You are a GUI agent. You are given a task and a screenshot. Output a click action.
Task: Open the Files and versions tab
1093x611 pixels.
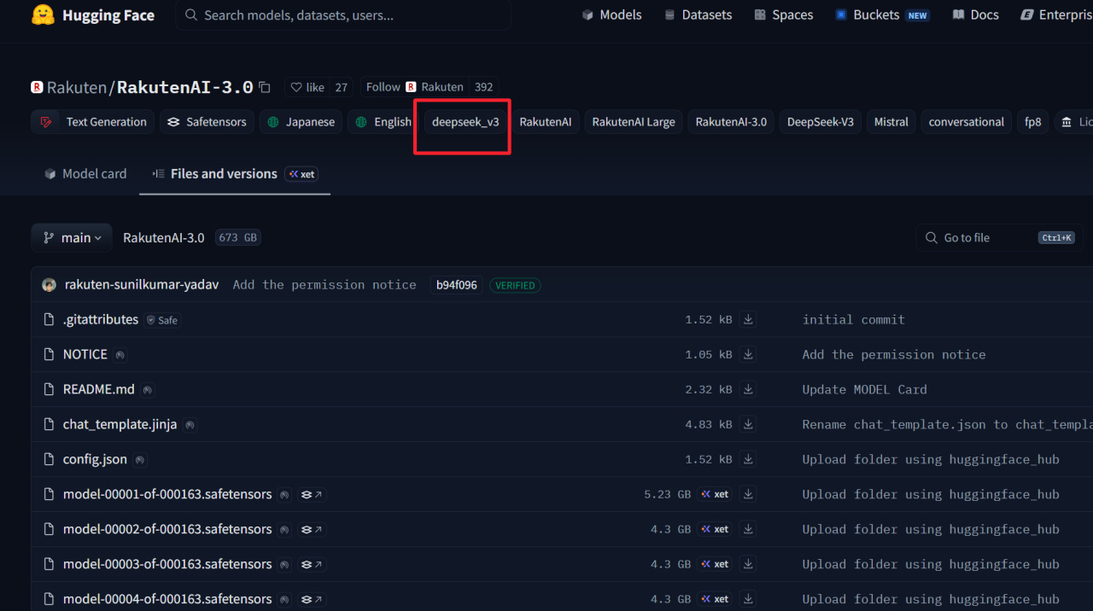[223, 174]
